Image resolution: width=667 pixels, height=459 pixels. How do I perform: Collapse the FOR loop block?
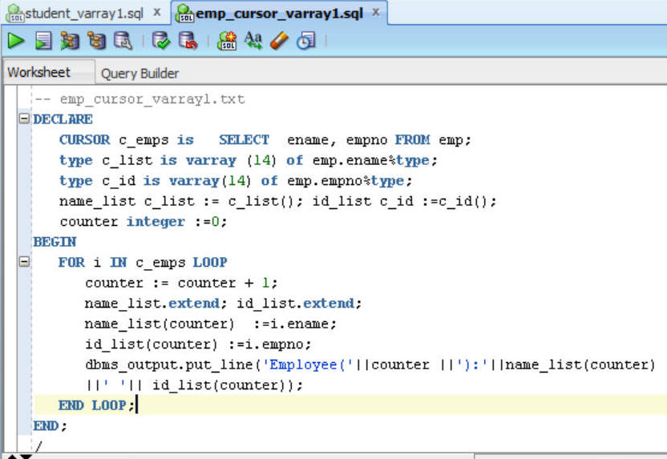(24, 261)
